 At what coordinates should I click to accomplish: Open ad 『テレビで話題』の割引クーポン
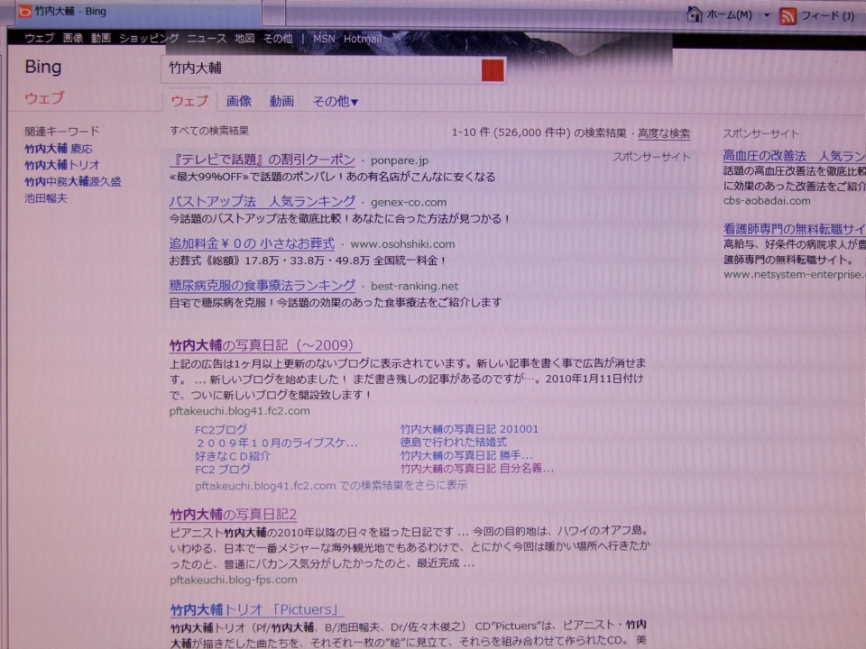click(x=263, y=160)
